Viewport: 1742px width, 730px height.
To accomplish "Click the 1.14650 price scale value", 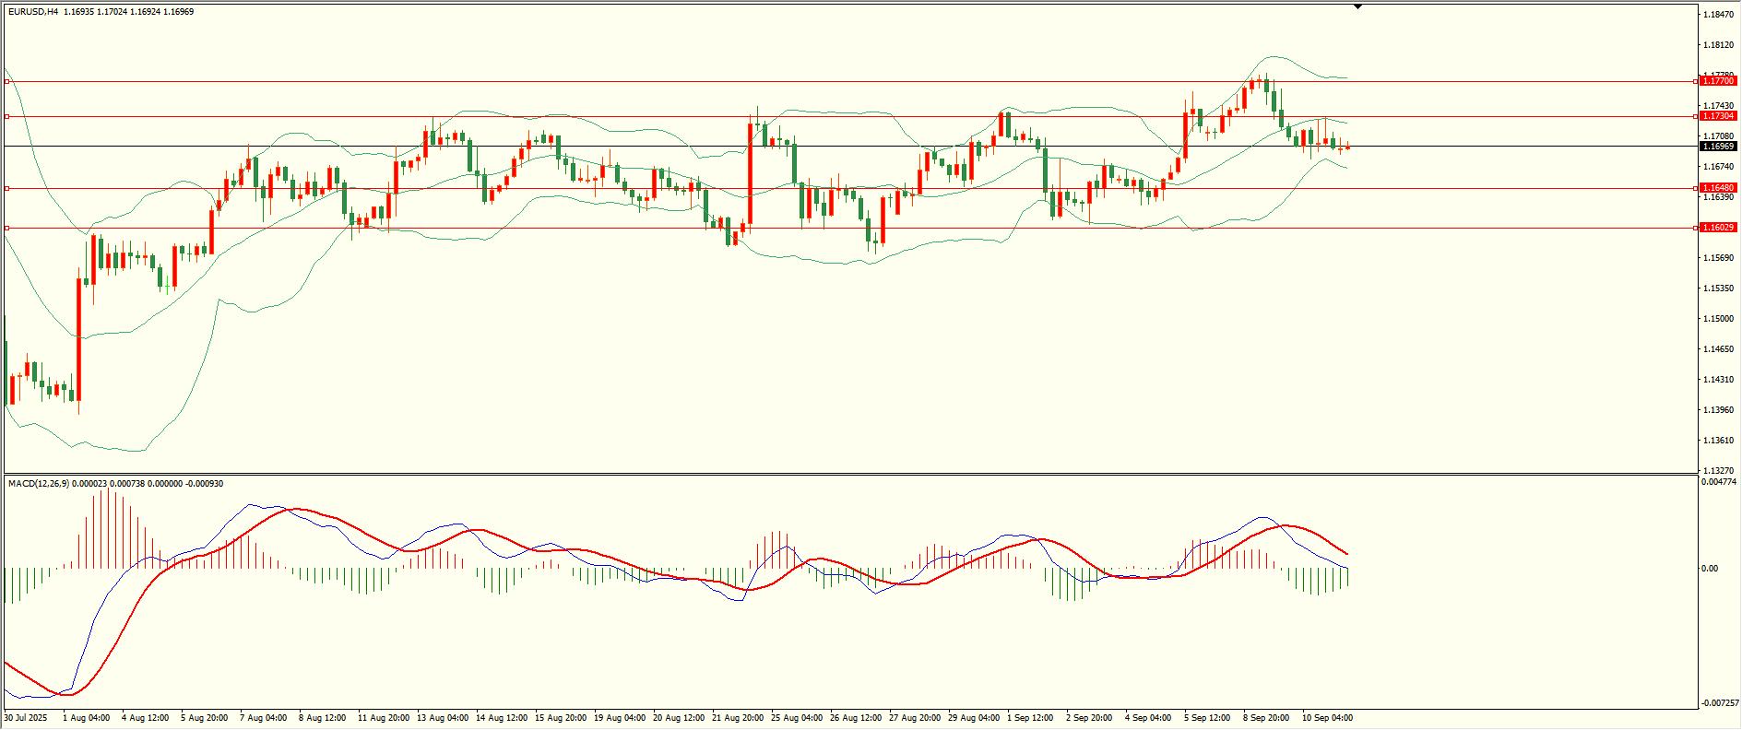I will [x=1718, y=349].
